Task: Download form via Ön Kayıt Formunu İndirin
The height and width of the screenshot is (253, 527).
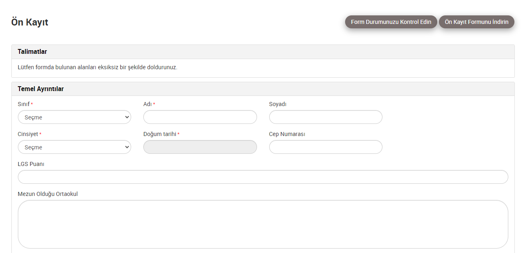Action: 476,22
